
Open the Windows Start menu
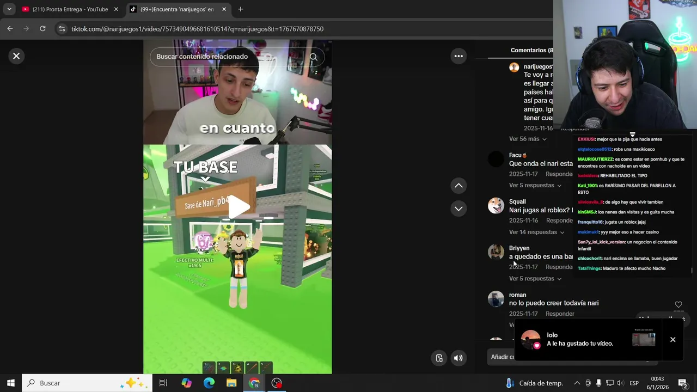[10, 383]
